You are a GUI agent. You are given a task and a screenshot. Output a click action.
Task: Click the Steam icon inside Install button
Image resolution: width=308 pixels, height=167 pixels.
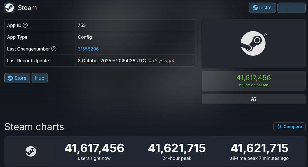pos(255,8)
